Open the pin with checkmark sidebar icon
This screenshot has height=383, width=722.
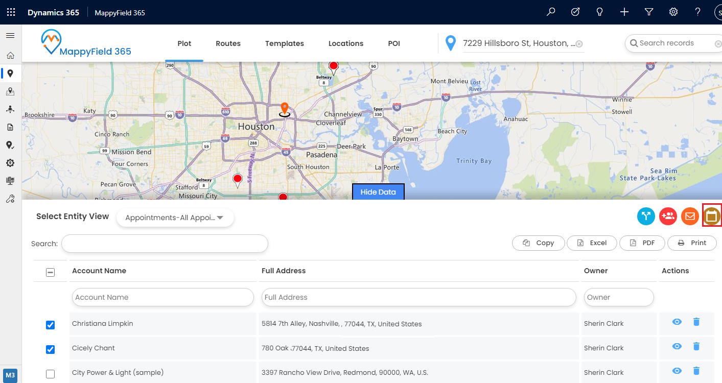[x=10, y=146]
